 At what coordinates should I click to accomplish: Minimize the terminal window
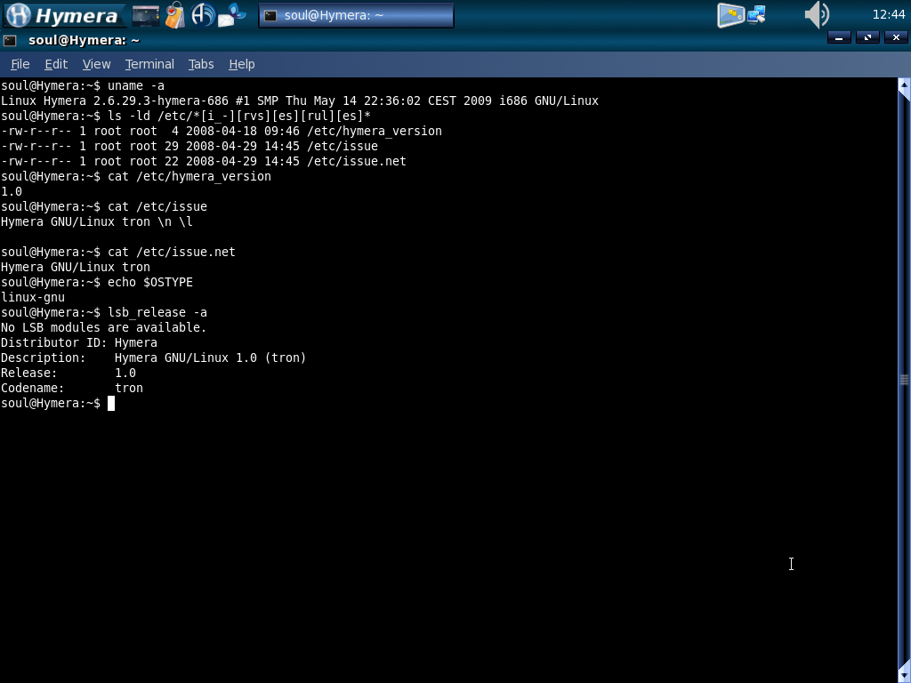click(x=839, y=37)
